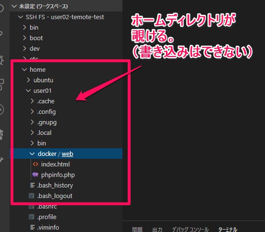Open the Extensions view in activity bar

point(2,85)
